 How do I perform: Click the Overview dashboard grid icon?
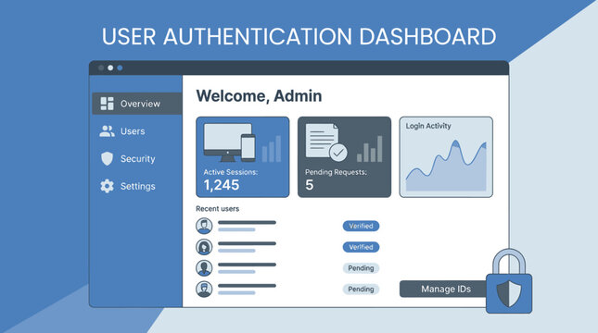(107, 103)
